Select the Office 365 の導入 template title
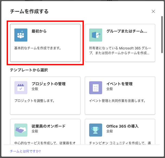 [122, 126]
